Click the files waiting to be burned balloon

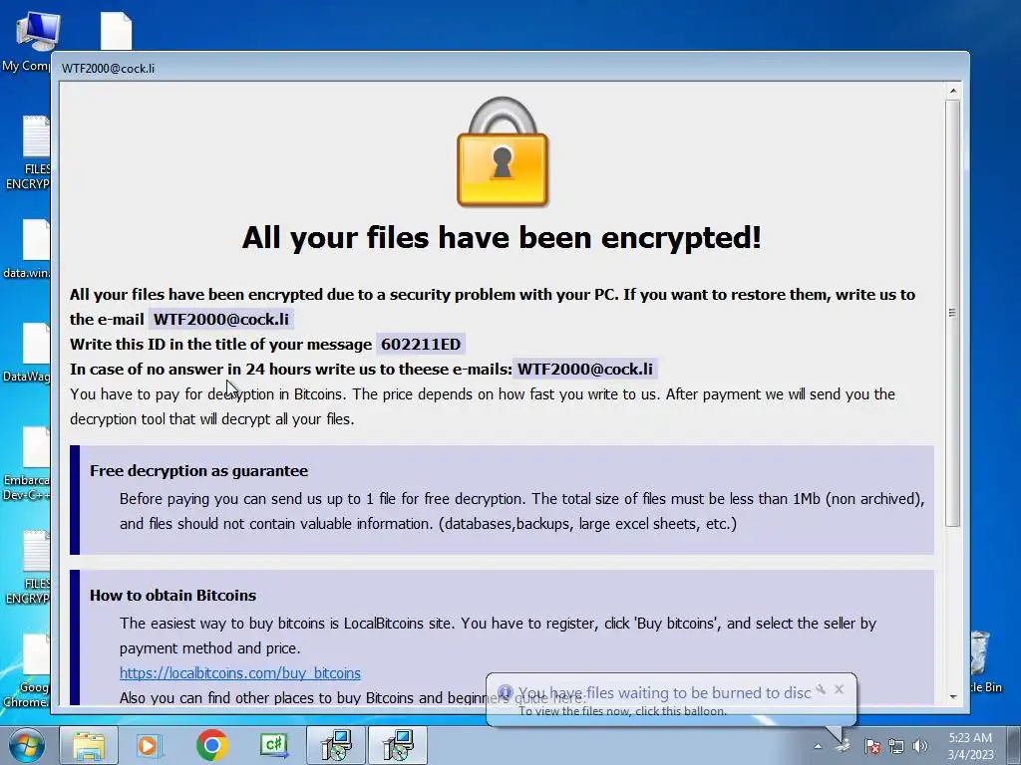(x=671, y=700)
